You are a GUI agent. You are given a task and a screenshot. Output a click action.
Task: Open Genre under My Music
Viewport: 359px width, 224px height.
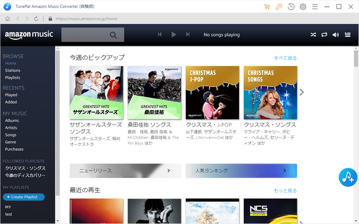tap(11, 142)
